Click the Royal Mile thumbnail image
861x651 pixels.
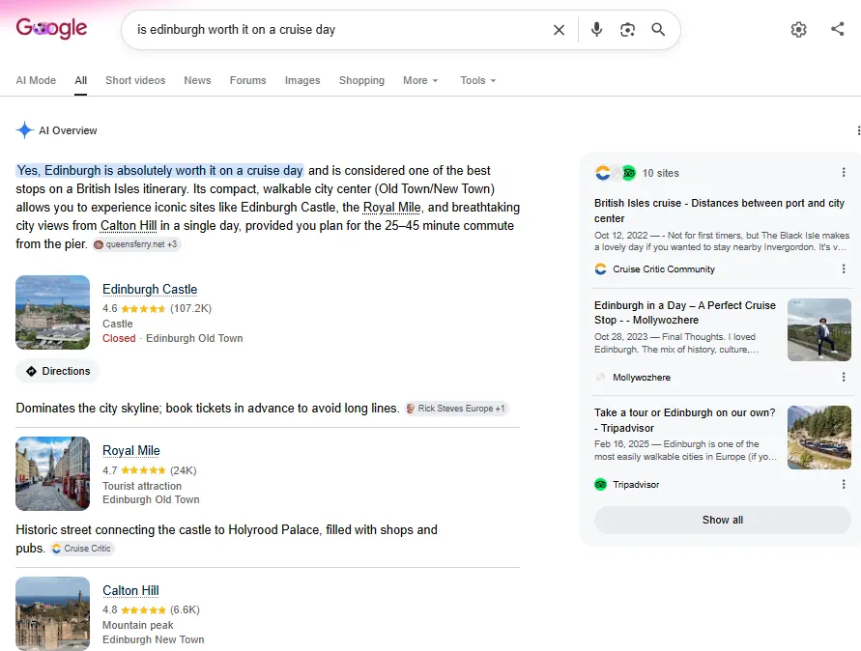point(53,473)
